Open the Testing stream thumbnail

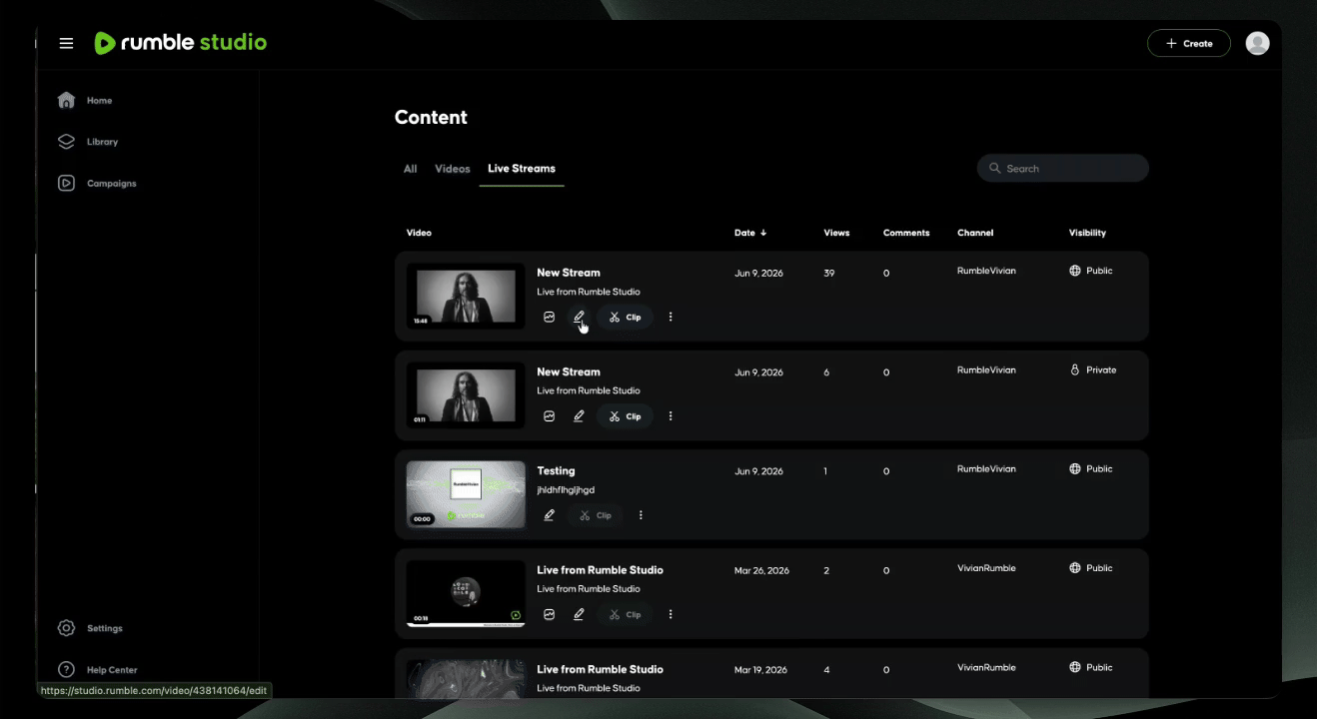click(x=466, y=494)
